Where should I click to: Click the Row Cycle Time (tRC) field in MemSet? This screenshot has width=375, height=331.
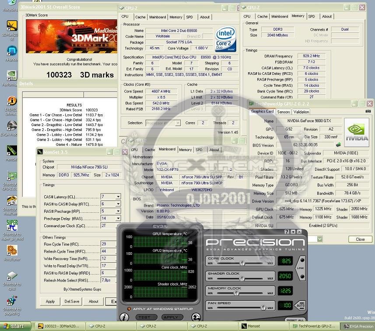pyautogui.click(x=109, y=244)
